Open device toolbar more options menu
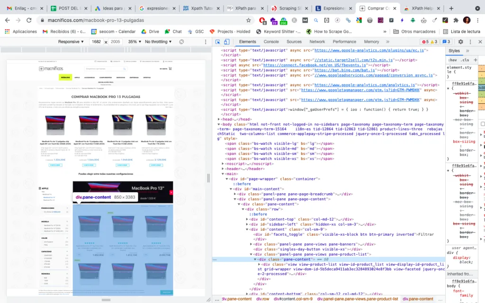 coord(206,42)
